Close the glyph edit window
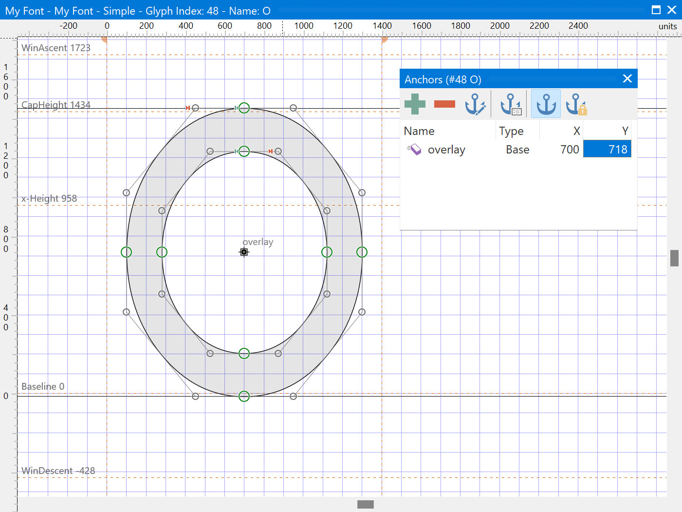 [x=672, y=10]
